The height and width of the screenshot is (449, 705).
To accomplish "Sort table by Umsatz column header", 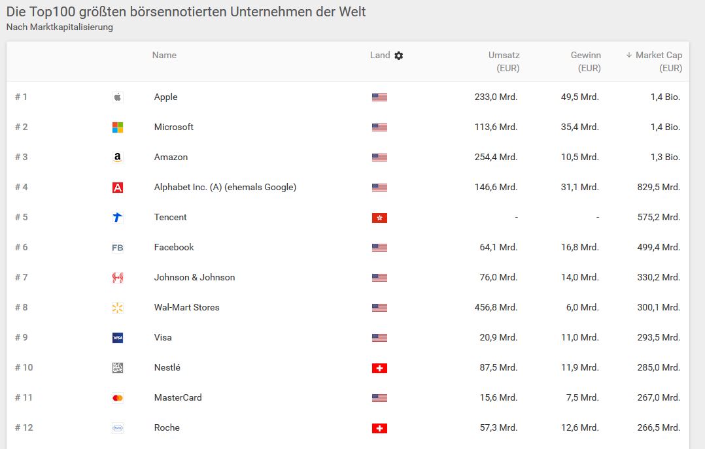I will 504,56.
